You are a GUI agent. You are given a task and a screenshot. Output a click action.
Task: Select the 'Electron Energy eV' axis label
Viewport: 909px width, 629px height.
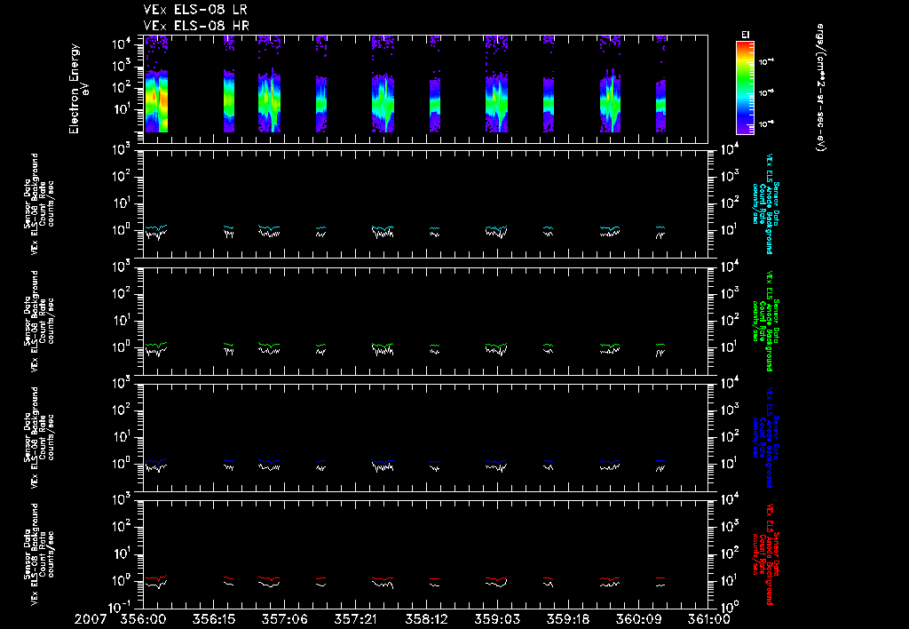click(x=78, y=89)
